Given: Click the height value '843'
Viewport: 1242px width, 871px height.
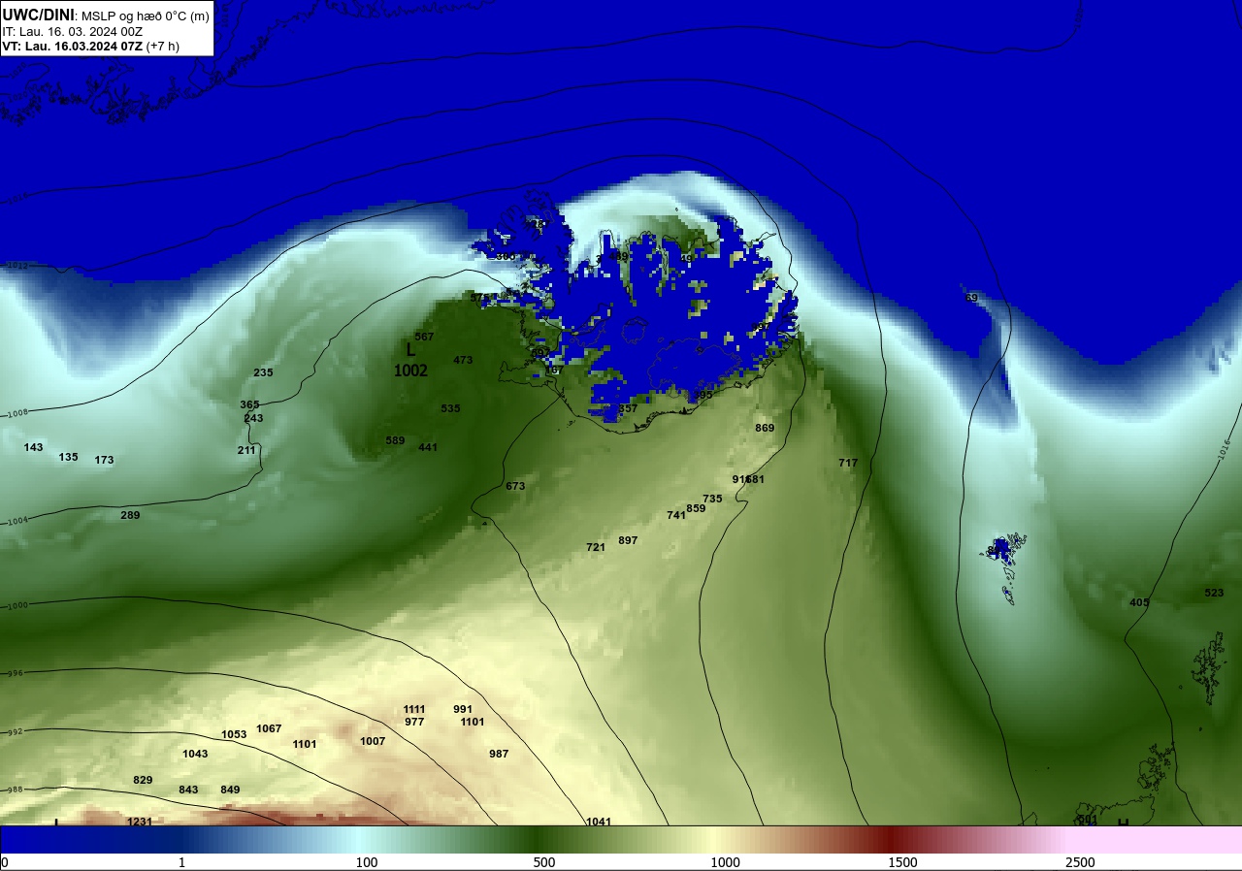Looking at the screenshot, I should tap(188, 790).
